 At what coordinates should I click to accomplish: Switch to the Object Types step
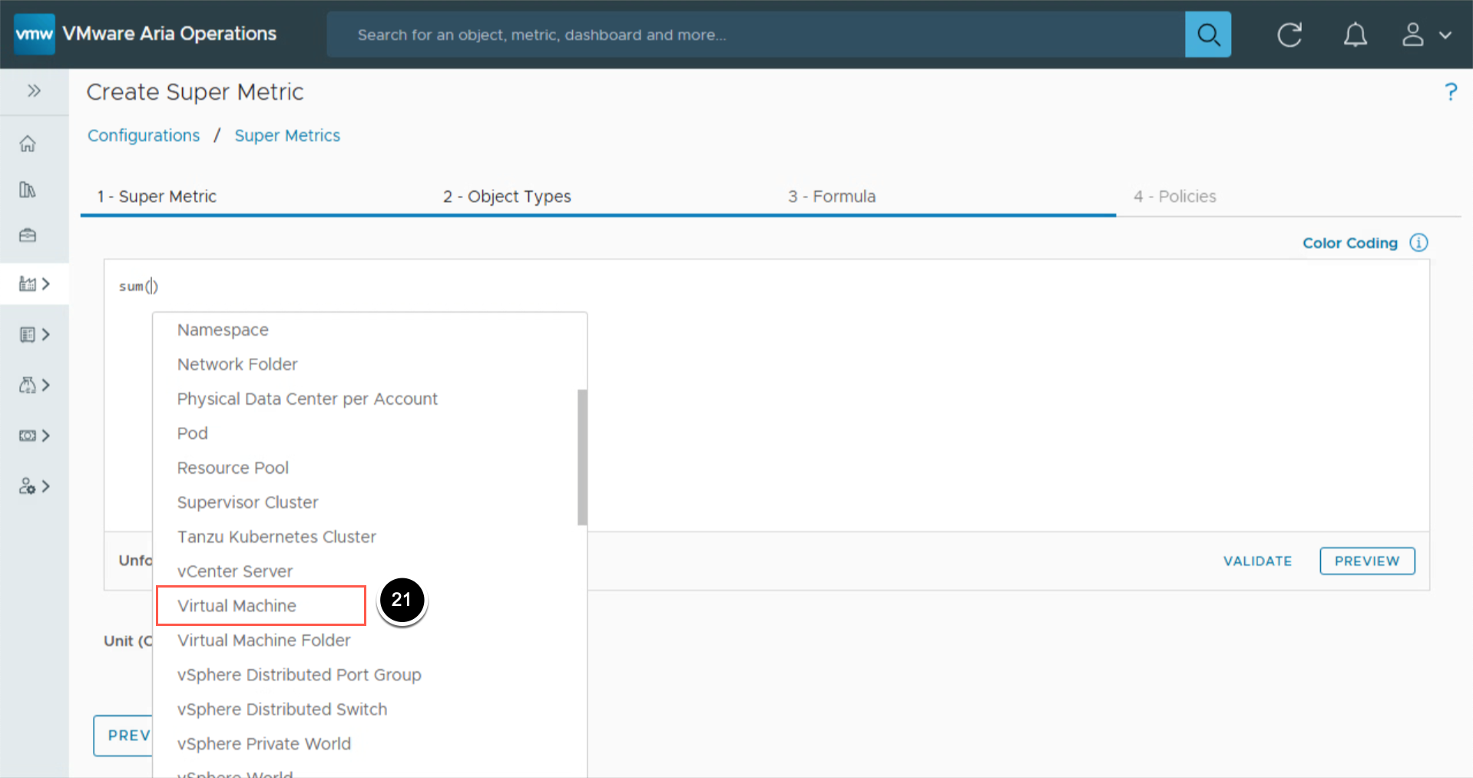click(x=507, y=197)
